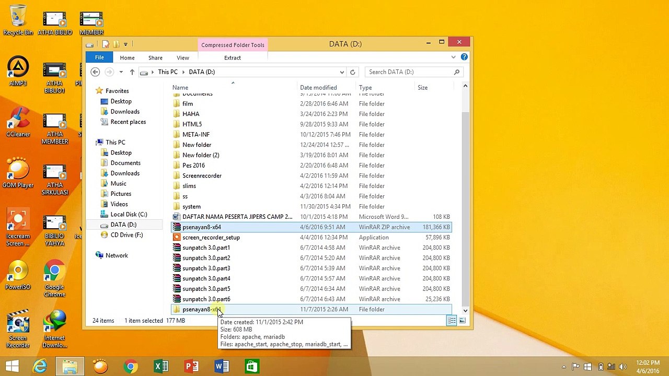Open the PowerISO desktop shortcut
The image size is (669, 376).
[x=18, y=275]
